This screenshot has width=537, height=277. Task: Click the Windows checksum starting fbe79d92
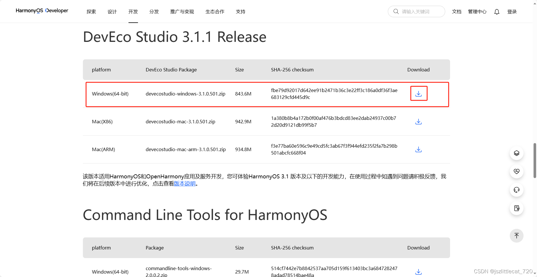click(x=334, y=94)
